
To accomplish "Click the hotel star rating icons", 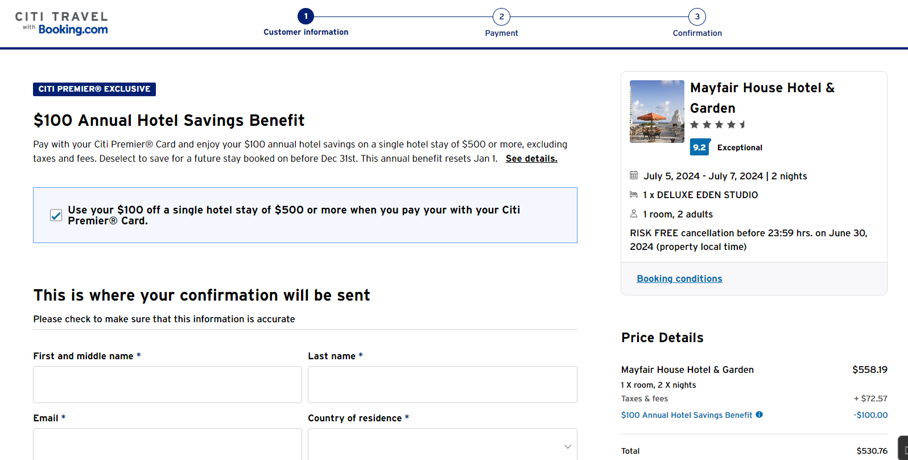I will pos(718,125).
